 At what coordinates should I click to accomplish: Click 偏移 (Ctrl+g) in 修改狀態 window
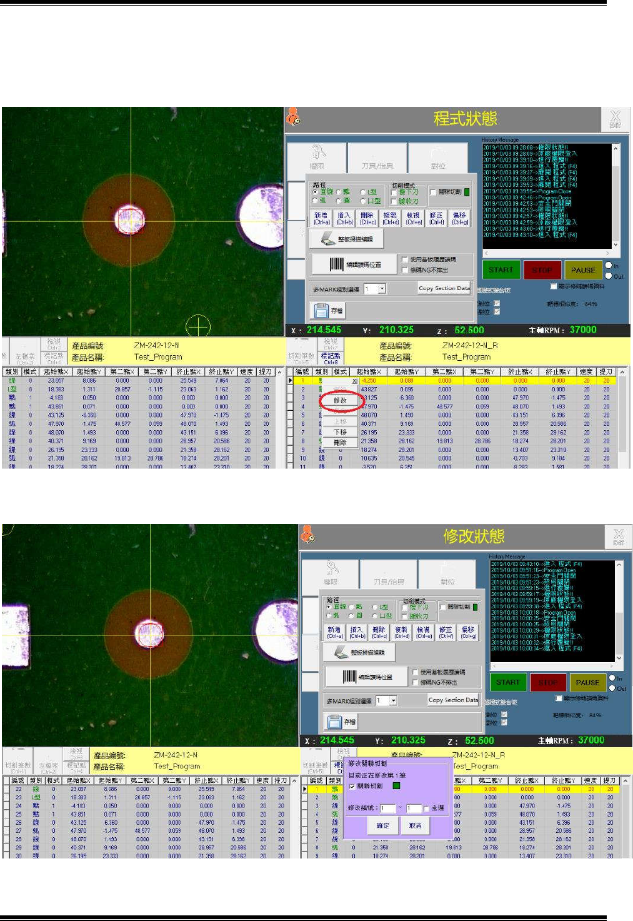(468, 632)
